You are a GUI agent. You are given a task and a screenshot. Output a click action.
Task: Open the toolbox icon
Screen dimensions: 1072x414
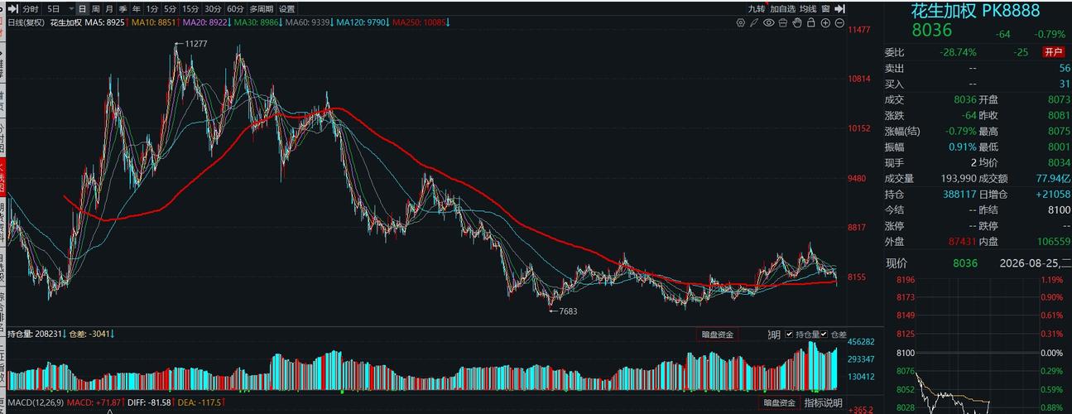(x=783, y=23)
